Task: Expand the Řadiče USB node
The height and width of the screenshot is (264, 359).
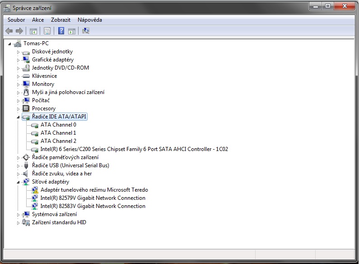Action: pyautogui.click(x=18, y=166)
